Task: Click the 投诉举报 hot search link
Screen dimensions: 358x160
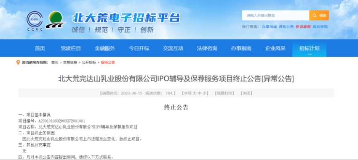Action: pos(303,26)
